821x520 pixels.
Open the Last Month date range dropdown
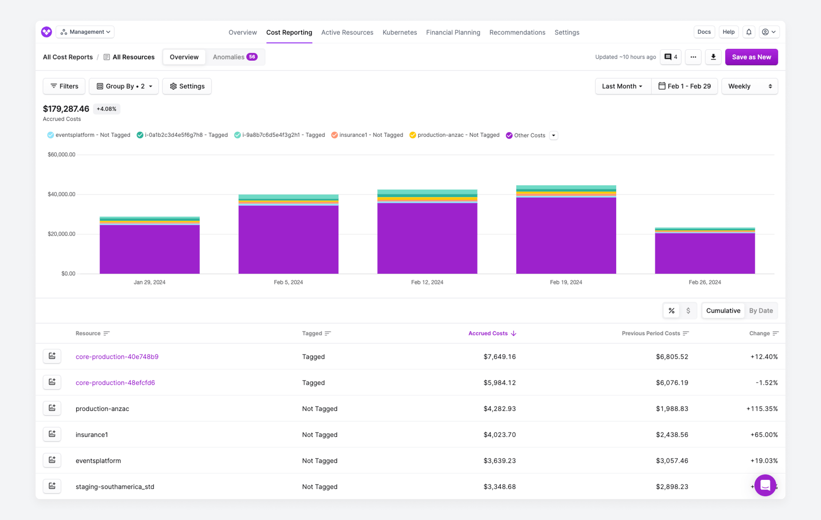coord(622,86)
